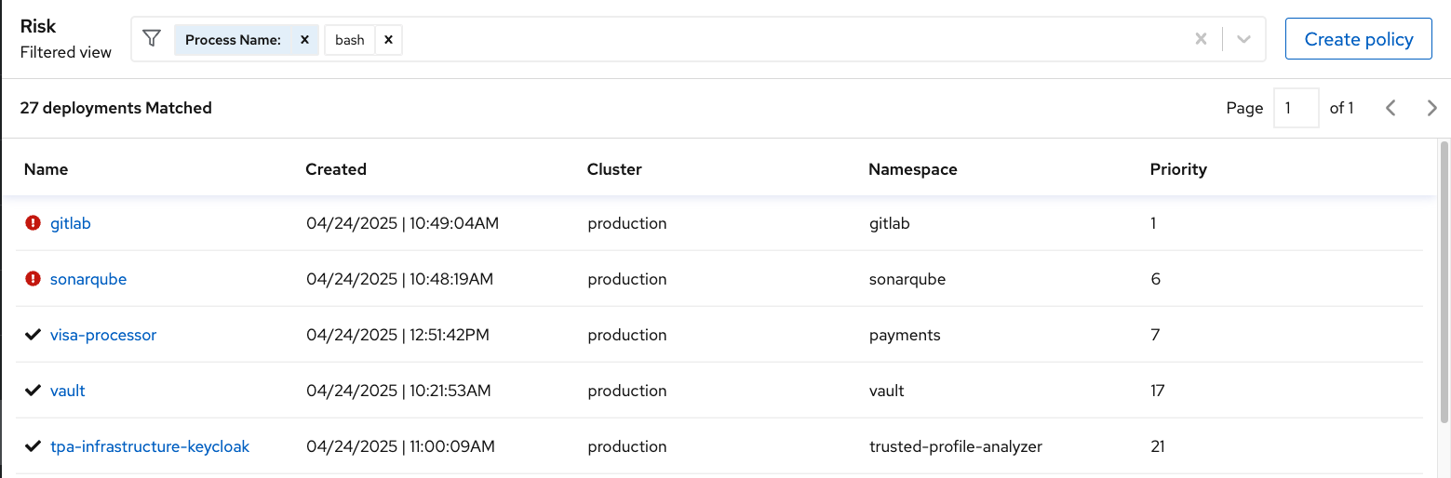
Task: Click the gitlab red alert icon
Action: click(x=34, y=223)
